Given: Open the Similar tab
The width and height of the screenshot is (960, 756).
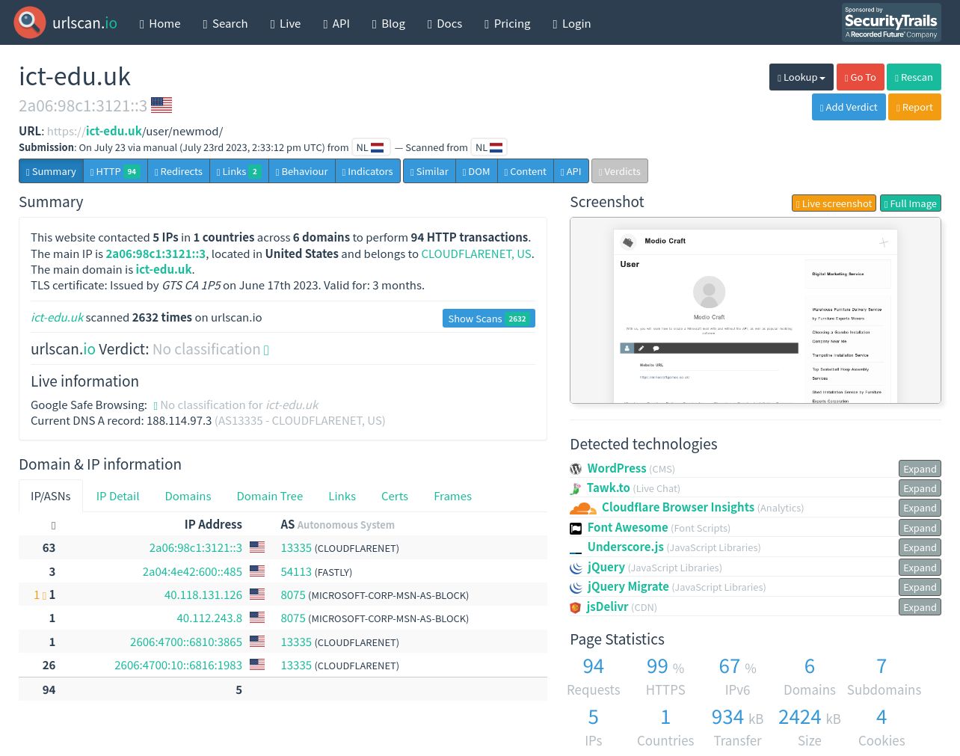Looking at the screenshot, I should 429,171.
